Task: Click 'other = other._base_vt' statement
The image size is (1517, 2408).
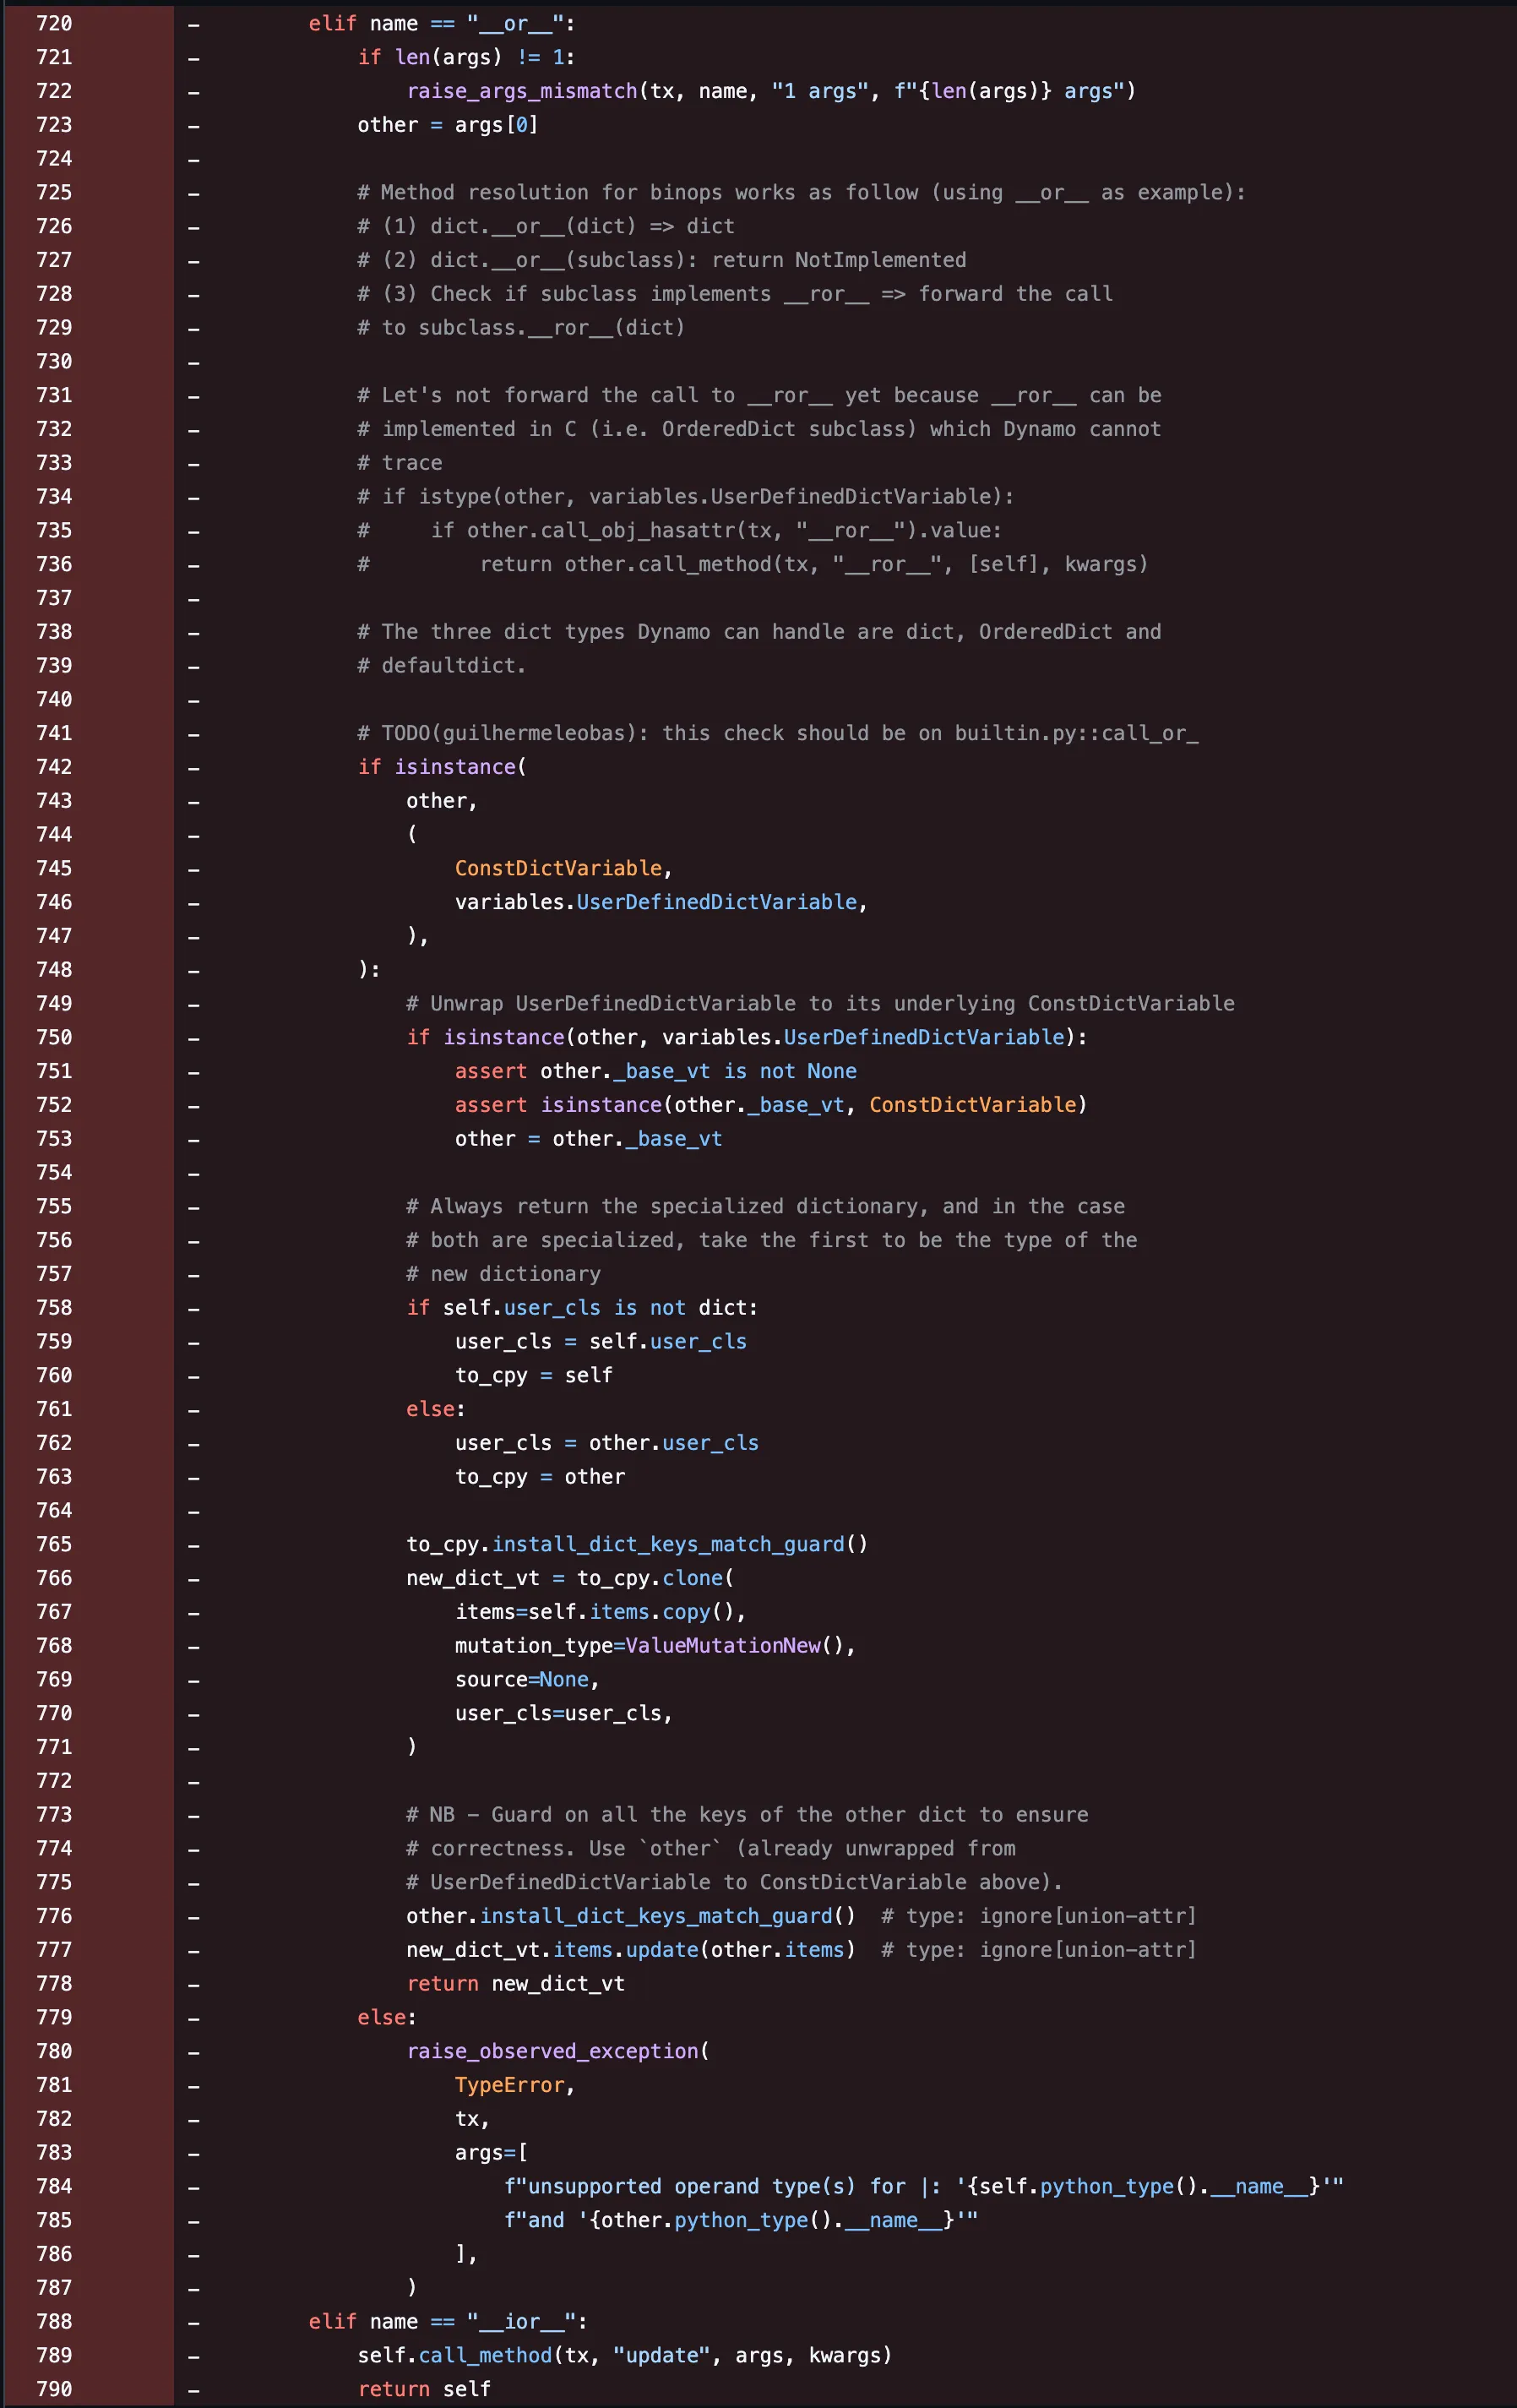Action: 588,1139
